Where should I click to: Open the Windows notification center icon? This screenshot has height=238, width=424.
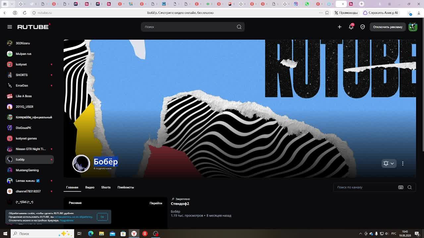(417, 234)
